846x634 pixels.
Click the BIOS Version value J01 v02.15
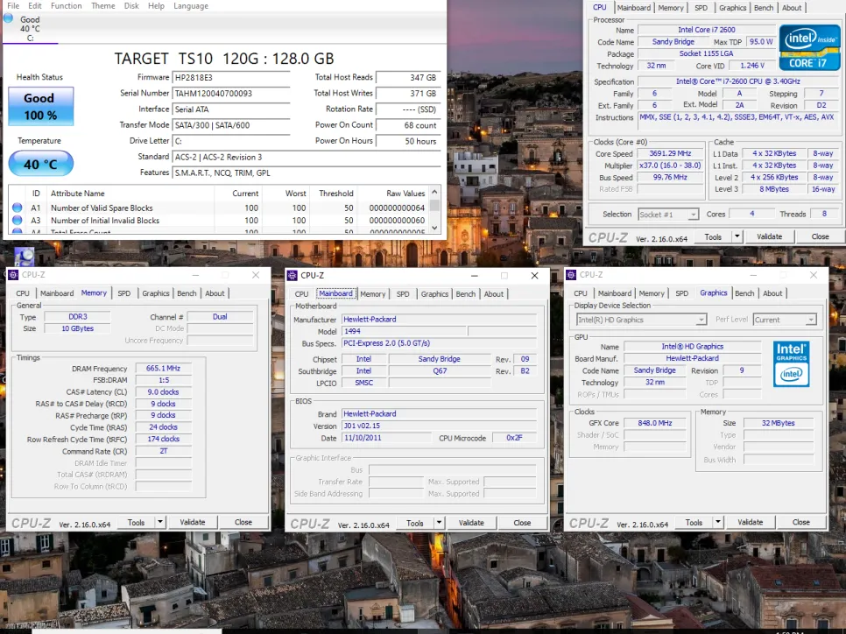[x=439, y=426]
